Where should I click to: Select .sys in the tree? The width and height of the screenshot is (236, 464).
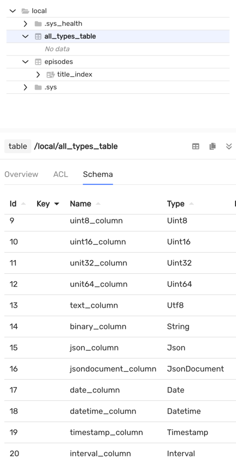(x=51, y=87)
